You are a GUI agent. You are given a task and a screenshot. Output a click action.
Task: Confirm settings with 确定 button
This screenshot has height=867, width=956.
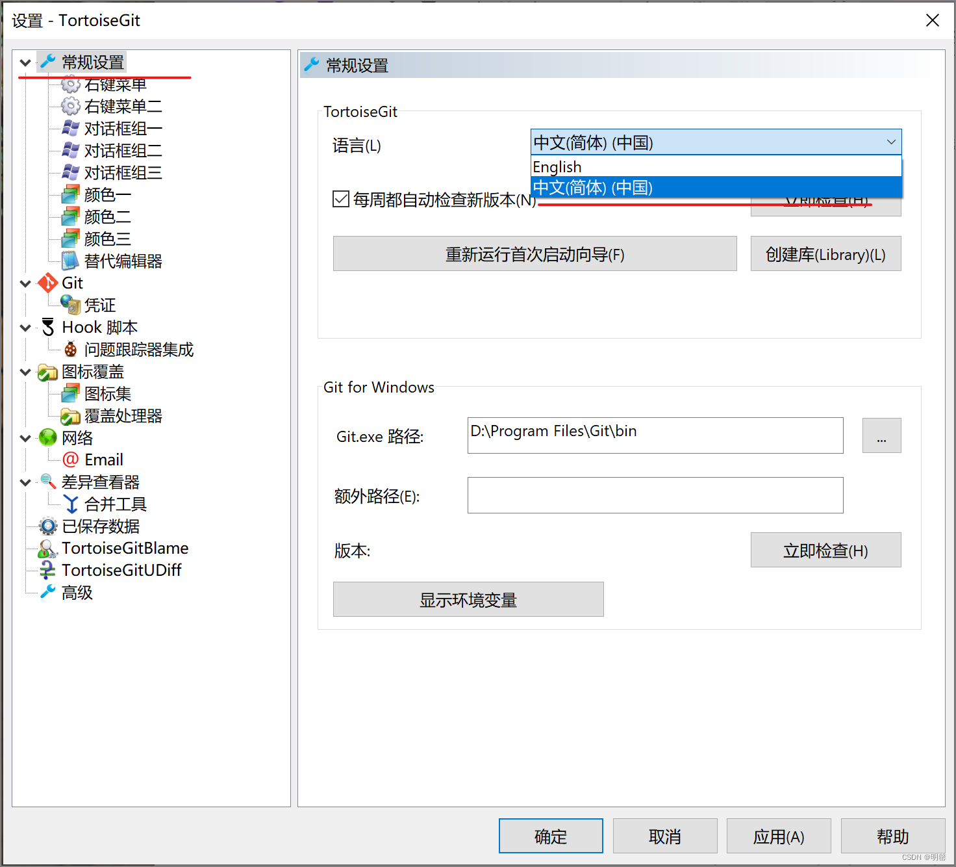[551, 836]
